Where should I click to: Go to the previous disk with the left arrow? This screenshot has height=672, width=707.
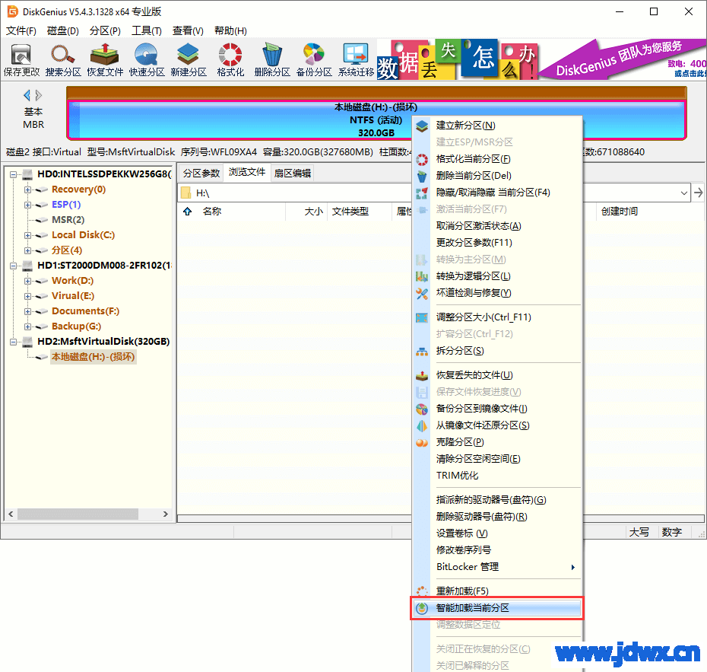pos(27,95)
